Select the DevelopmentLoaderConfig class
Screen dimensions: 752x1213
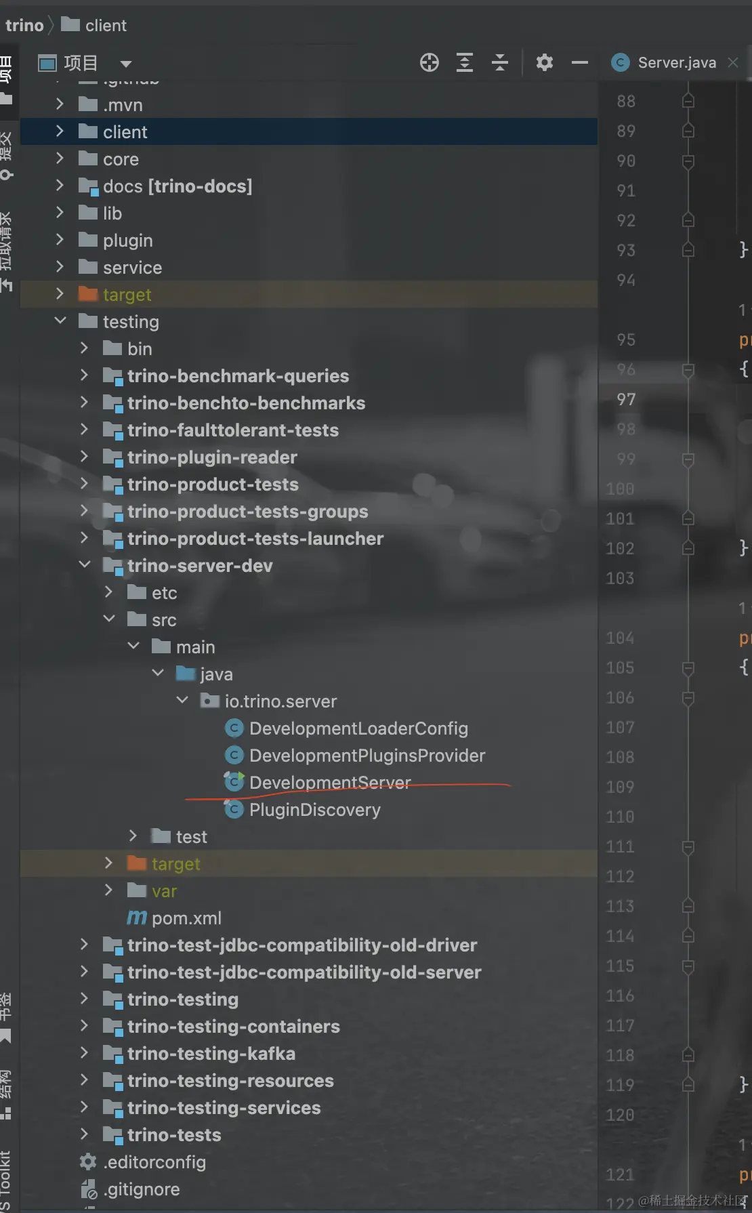pyautogui.click(x=358, y=728)
